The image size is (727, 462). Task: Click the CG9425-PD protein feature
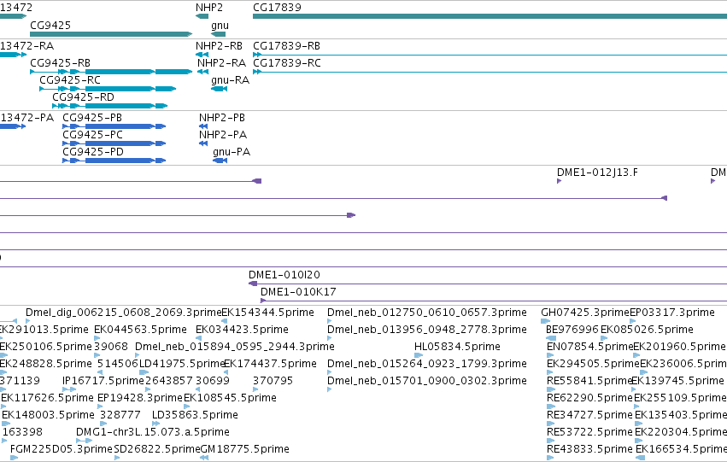(114, 161)
